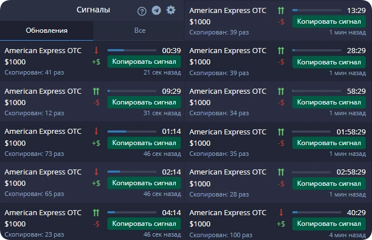Image resolution: width=372 pixels, height=240 pixels.
Task: Select the American Express OTC 58:29 signal title
Action: click(x=228, y=91)
